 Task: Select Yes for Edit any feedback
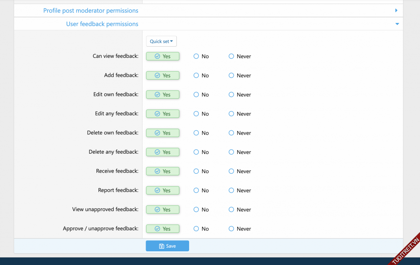pyautogui.click(x=163, y=114)
